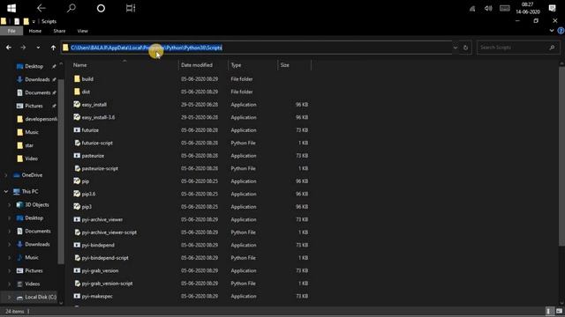
Task: Open Downloads in Quick access
Action: point(37,79)
